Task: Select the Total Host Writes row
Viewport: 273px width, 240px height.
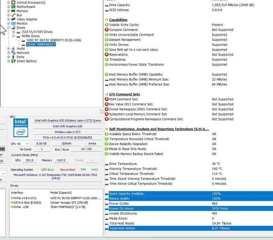Action: (189, 228)
